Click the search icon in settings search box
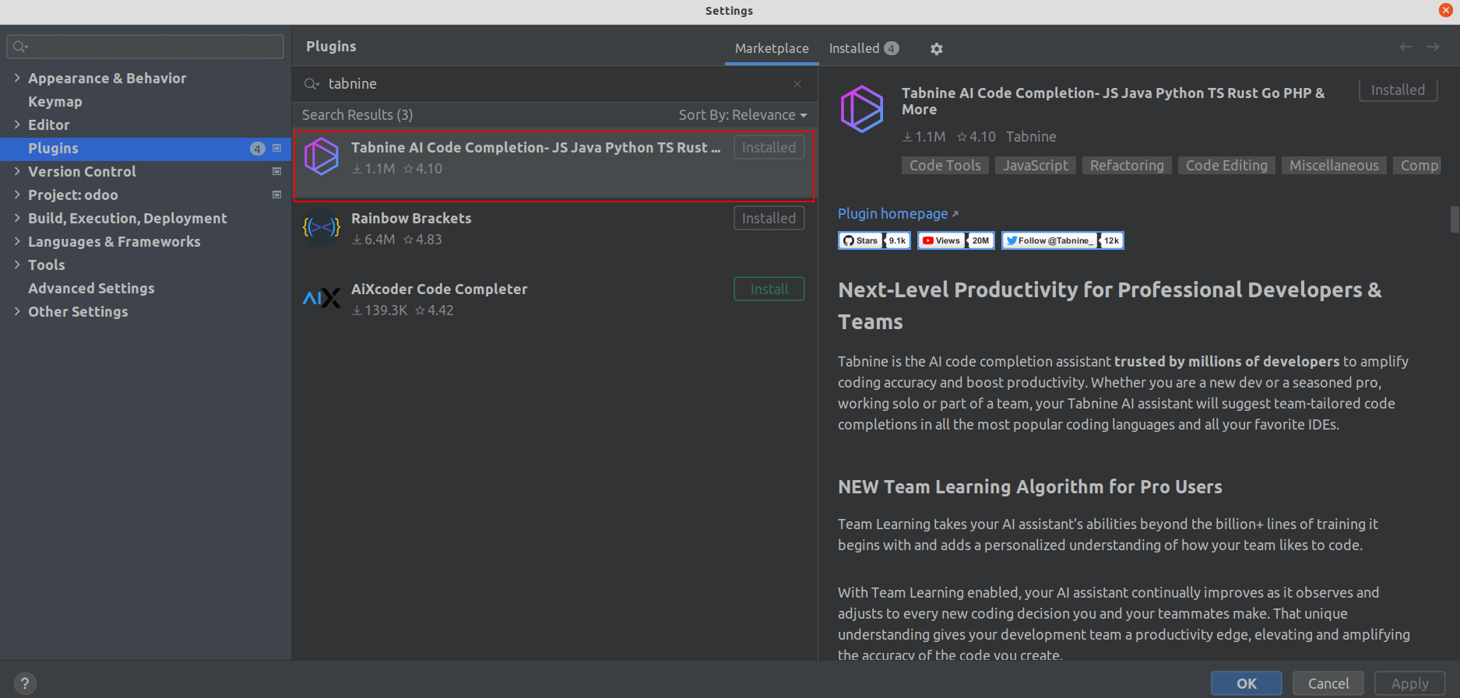Screen dimensions: 1460x698 (21, 47)
